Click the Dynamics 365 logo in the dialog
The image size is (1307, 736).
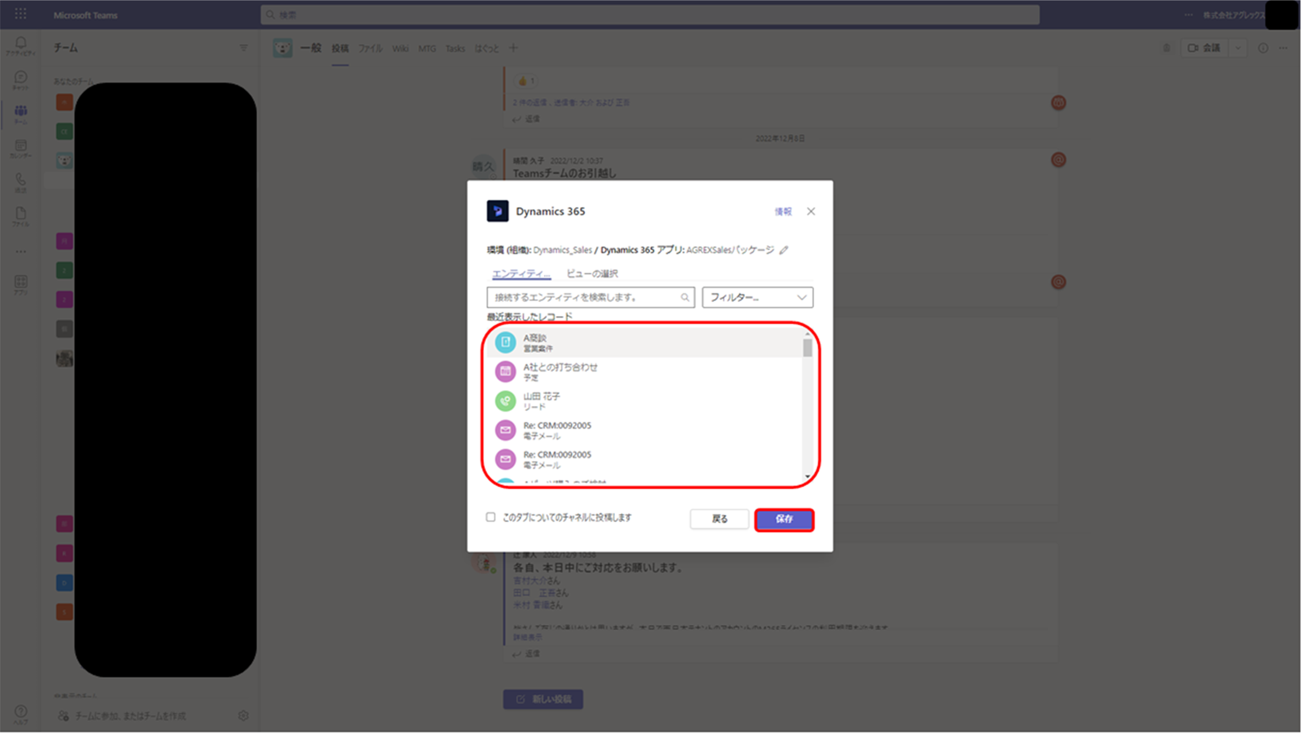click(498, 211)
